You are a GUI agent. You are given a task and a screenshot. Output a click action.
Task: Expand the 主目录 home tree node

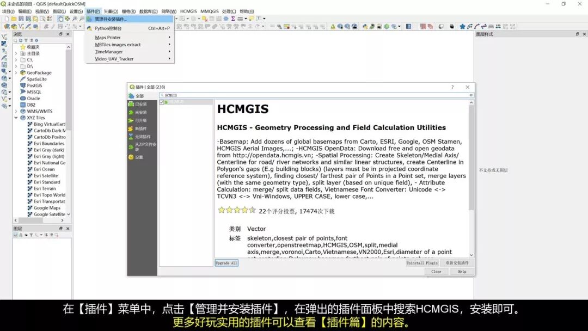tap(16, 53)
